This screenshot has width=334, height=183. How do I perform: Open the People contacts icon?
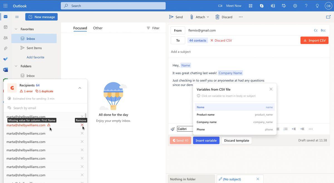click(x=6, y=38)
